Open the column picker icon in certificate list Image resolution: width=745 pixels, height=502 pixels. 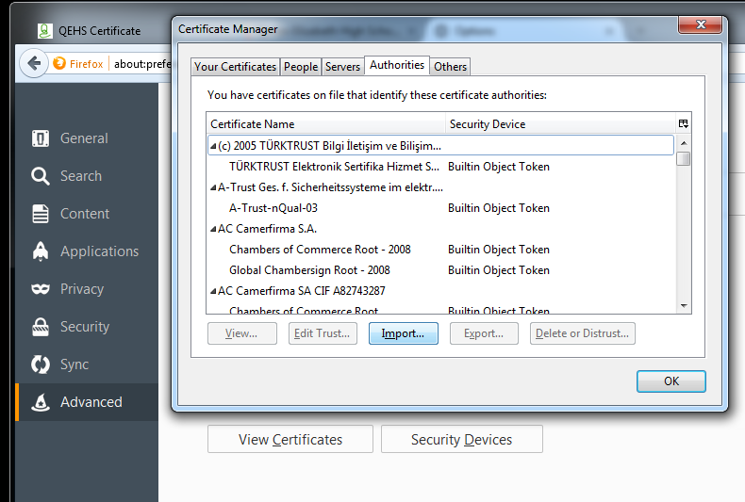684,123
